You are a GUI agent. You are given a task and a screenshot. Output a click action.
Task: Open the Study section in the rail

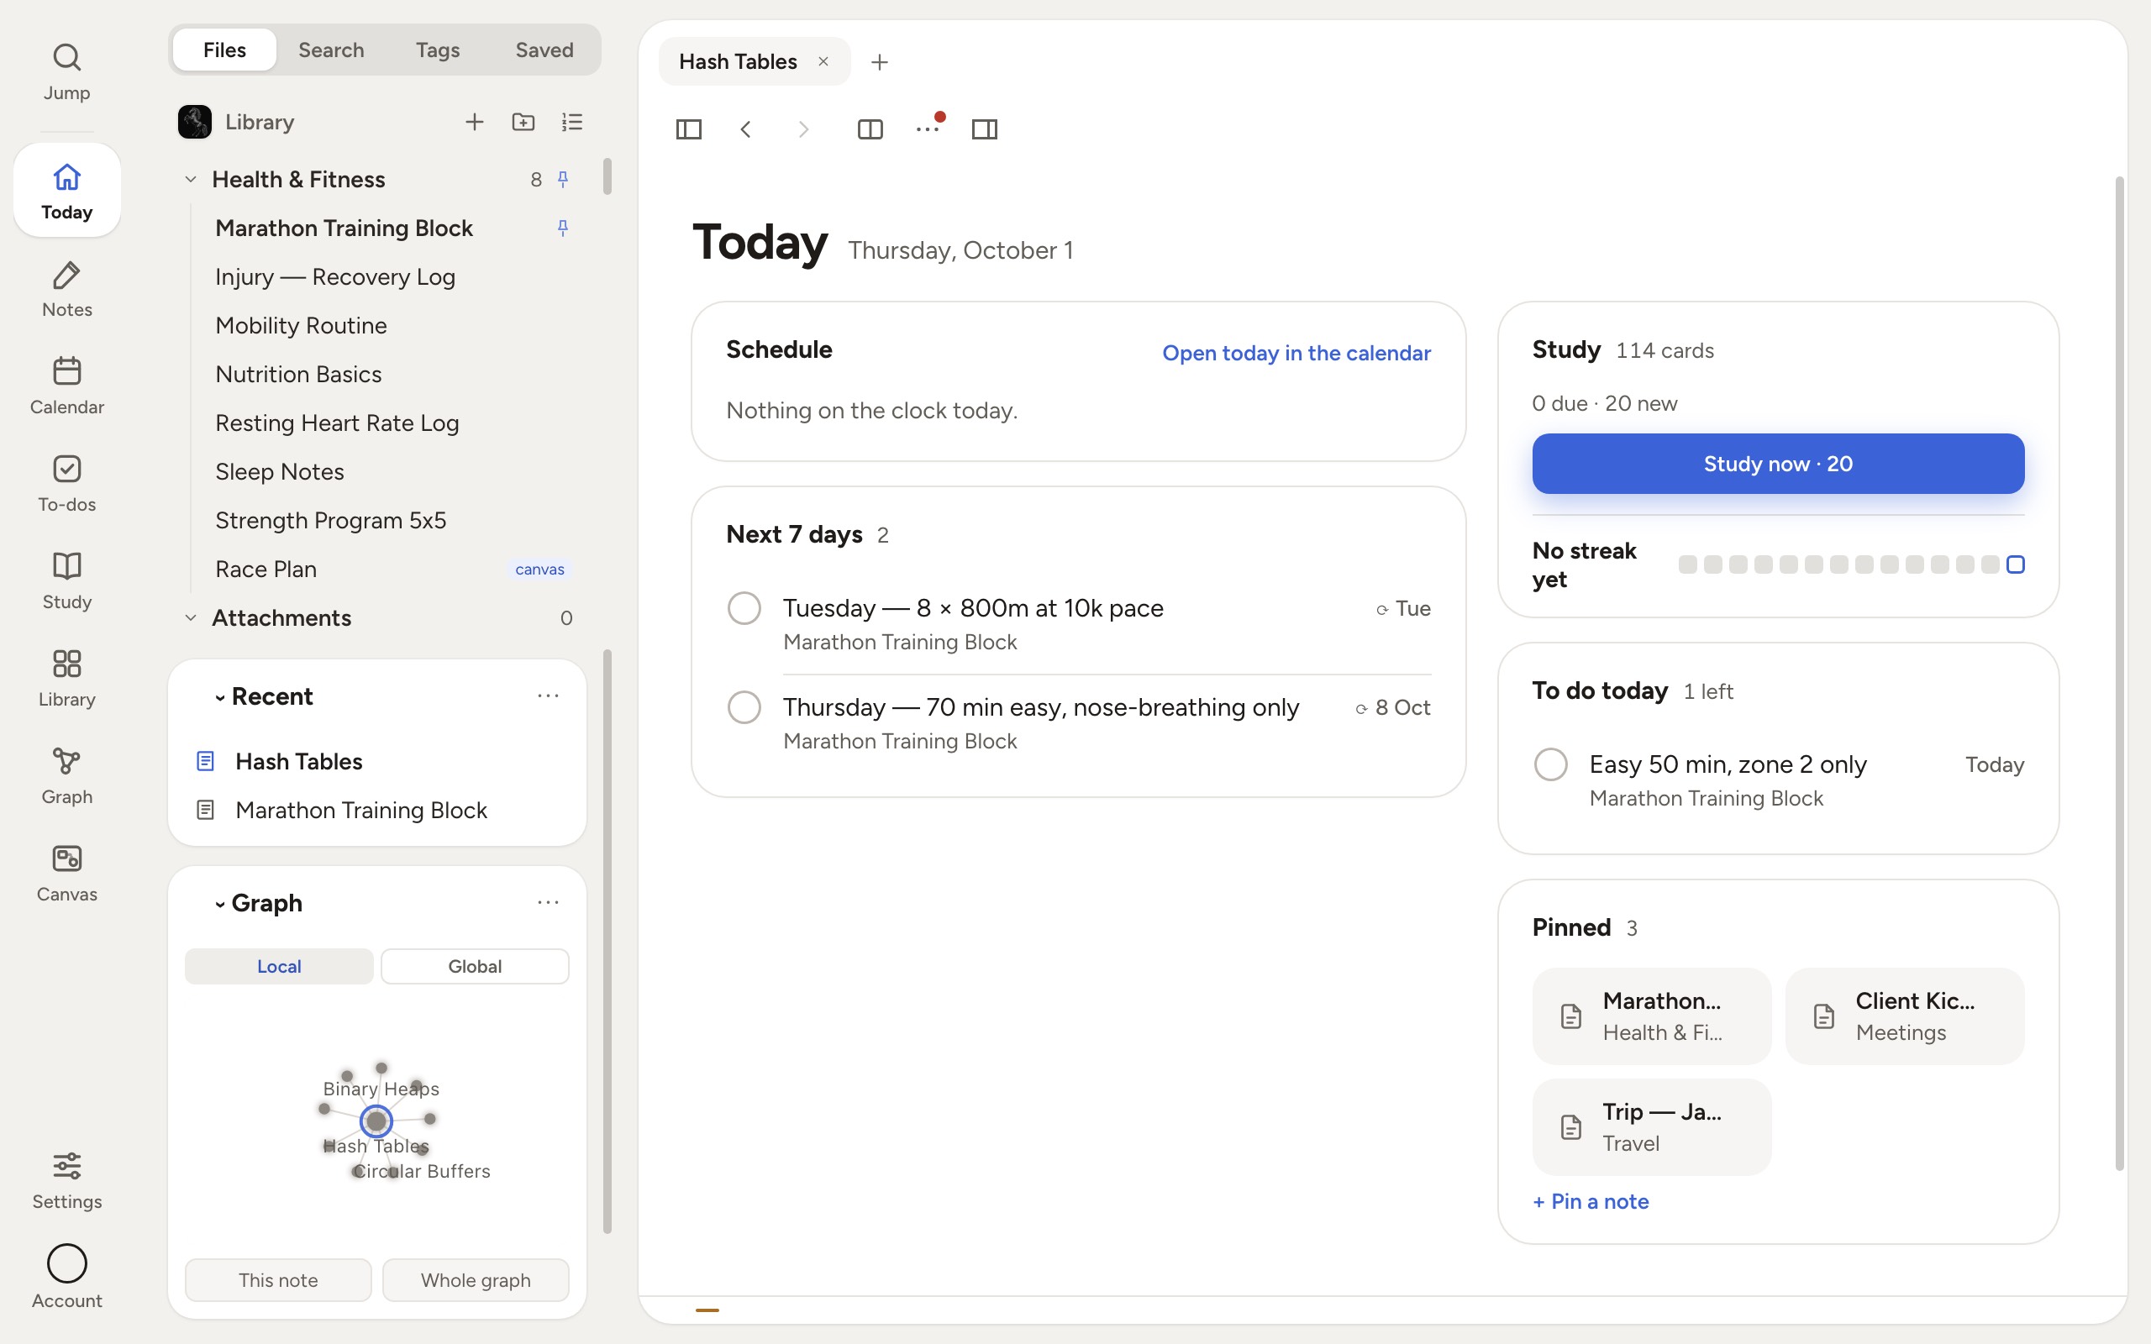(x=66, y=580)
